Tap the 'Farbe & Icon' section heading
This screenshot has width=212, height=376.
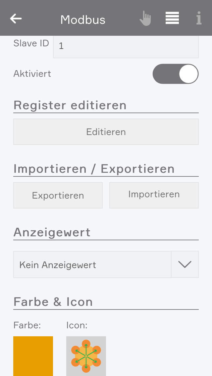tap(53, 302)
